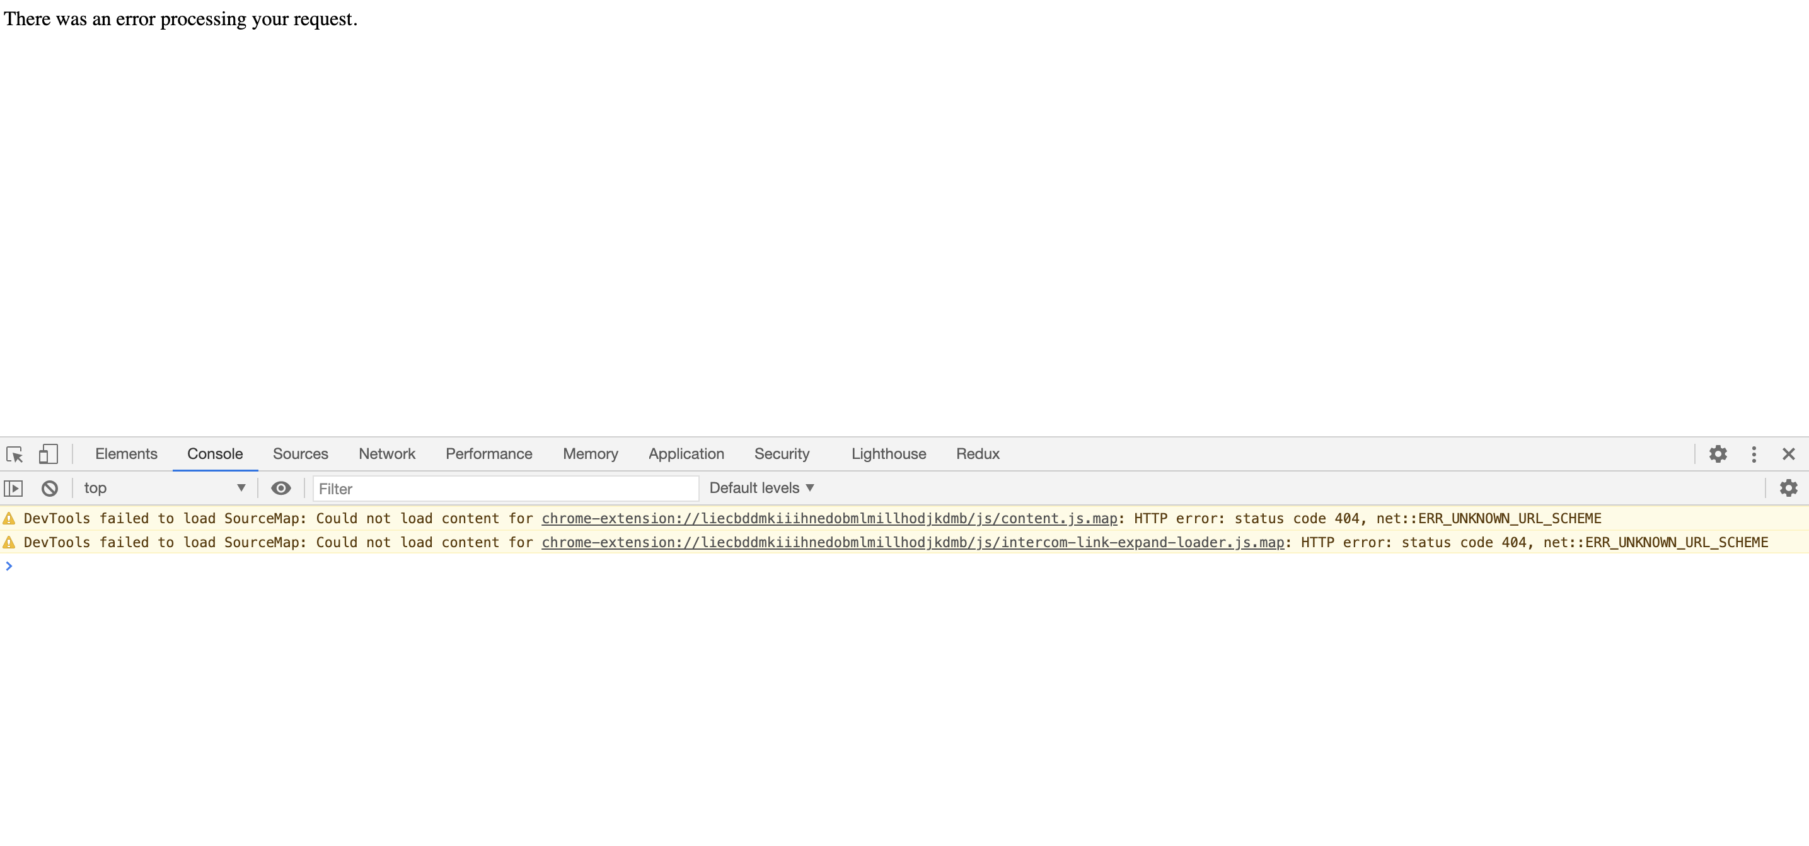Close the DevTools panel

(1789, 455)
